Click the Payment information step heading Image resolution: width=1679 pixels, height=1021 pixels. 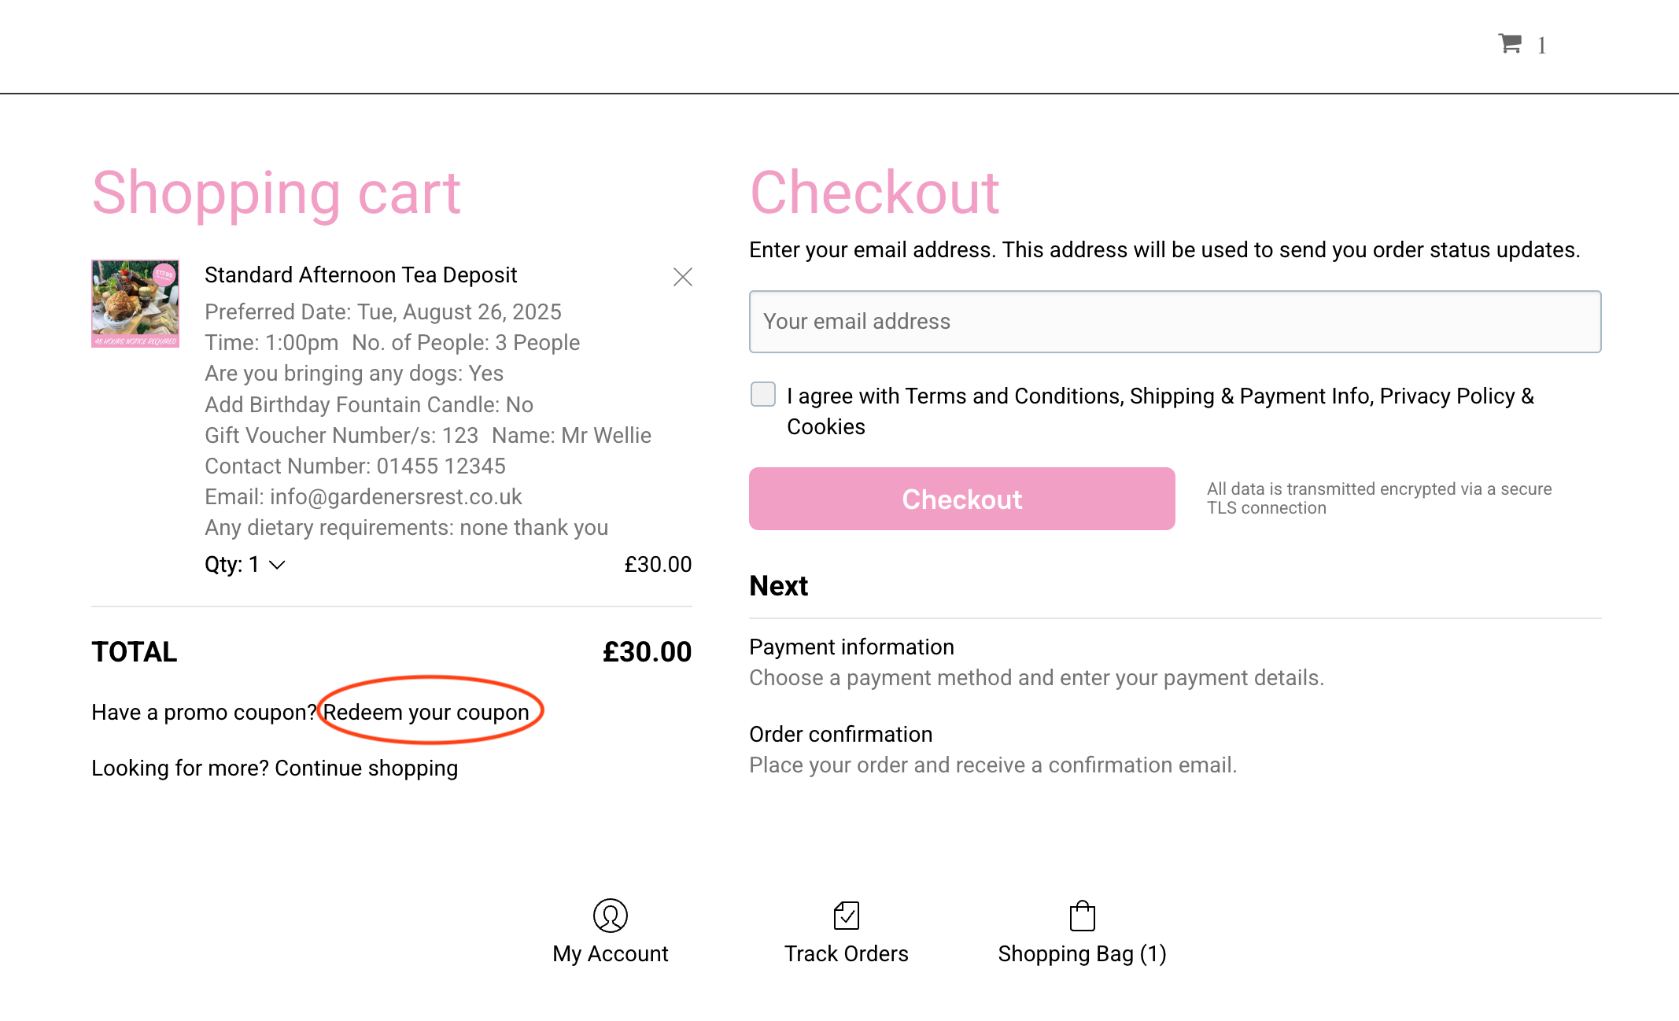[x=851, y=647]
